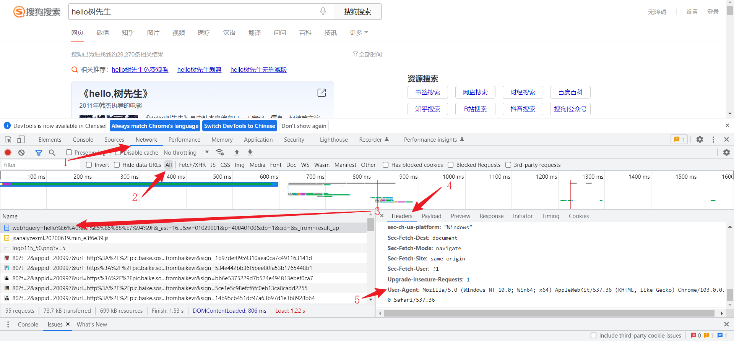Clear the network log
The width and height of the screenshot is (734, 341).
(21, 152)
